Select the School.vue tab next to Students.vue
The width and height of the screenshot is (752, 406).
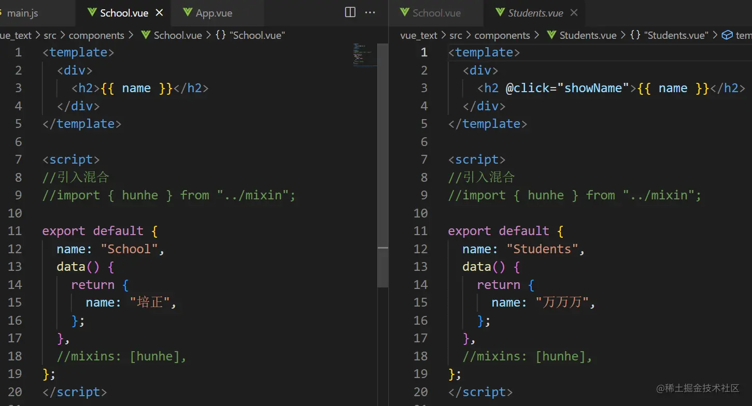click(436, 13)
